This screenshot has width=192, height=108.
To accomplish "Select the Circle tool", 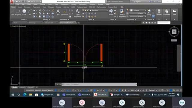I will (24, 12).
